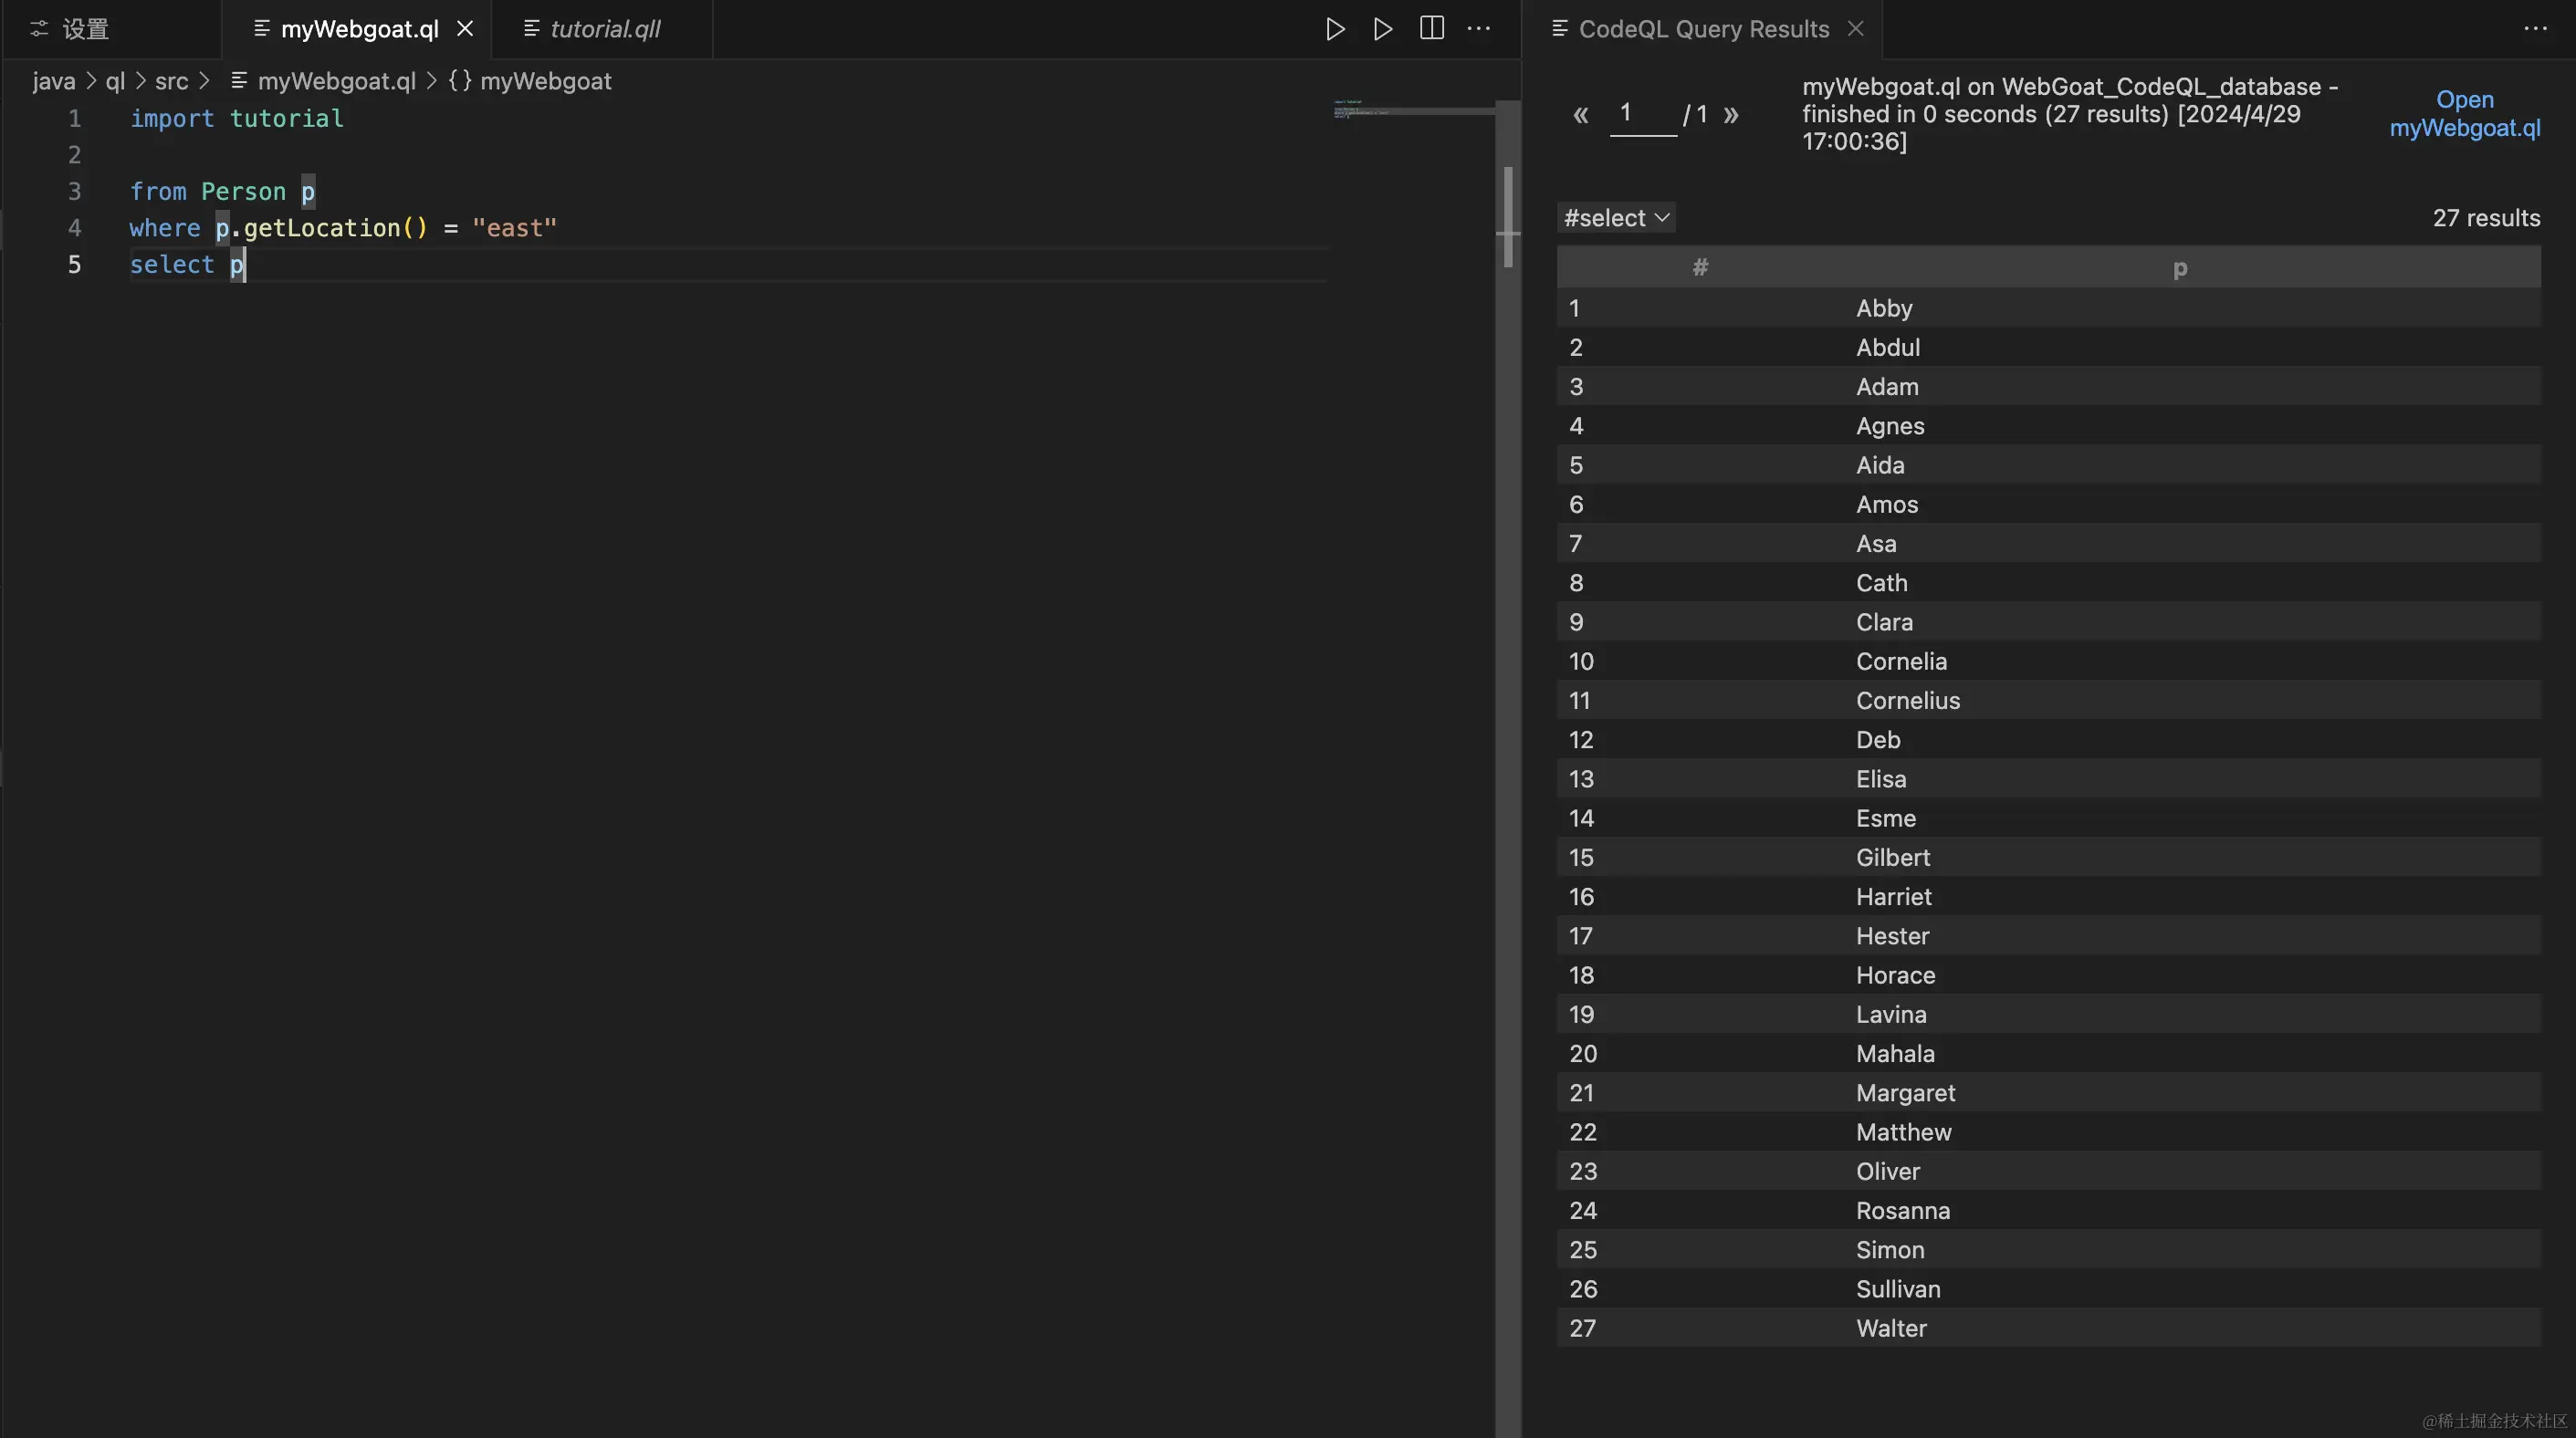Screen dimensions: 2576x1438
Task: Click the src breadcrumb segment
Action: pyautogui.click(x=172, y=81)
